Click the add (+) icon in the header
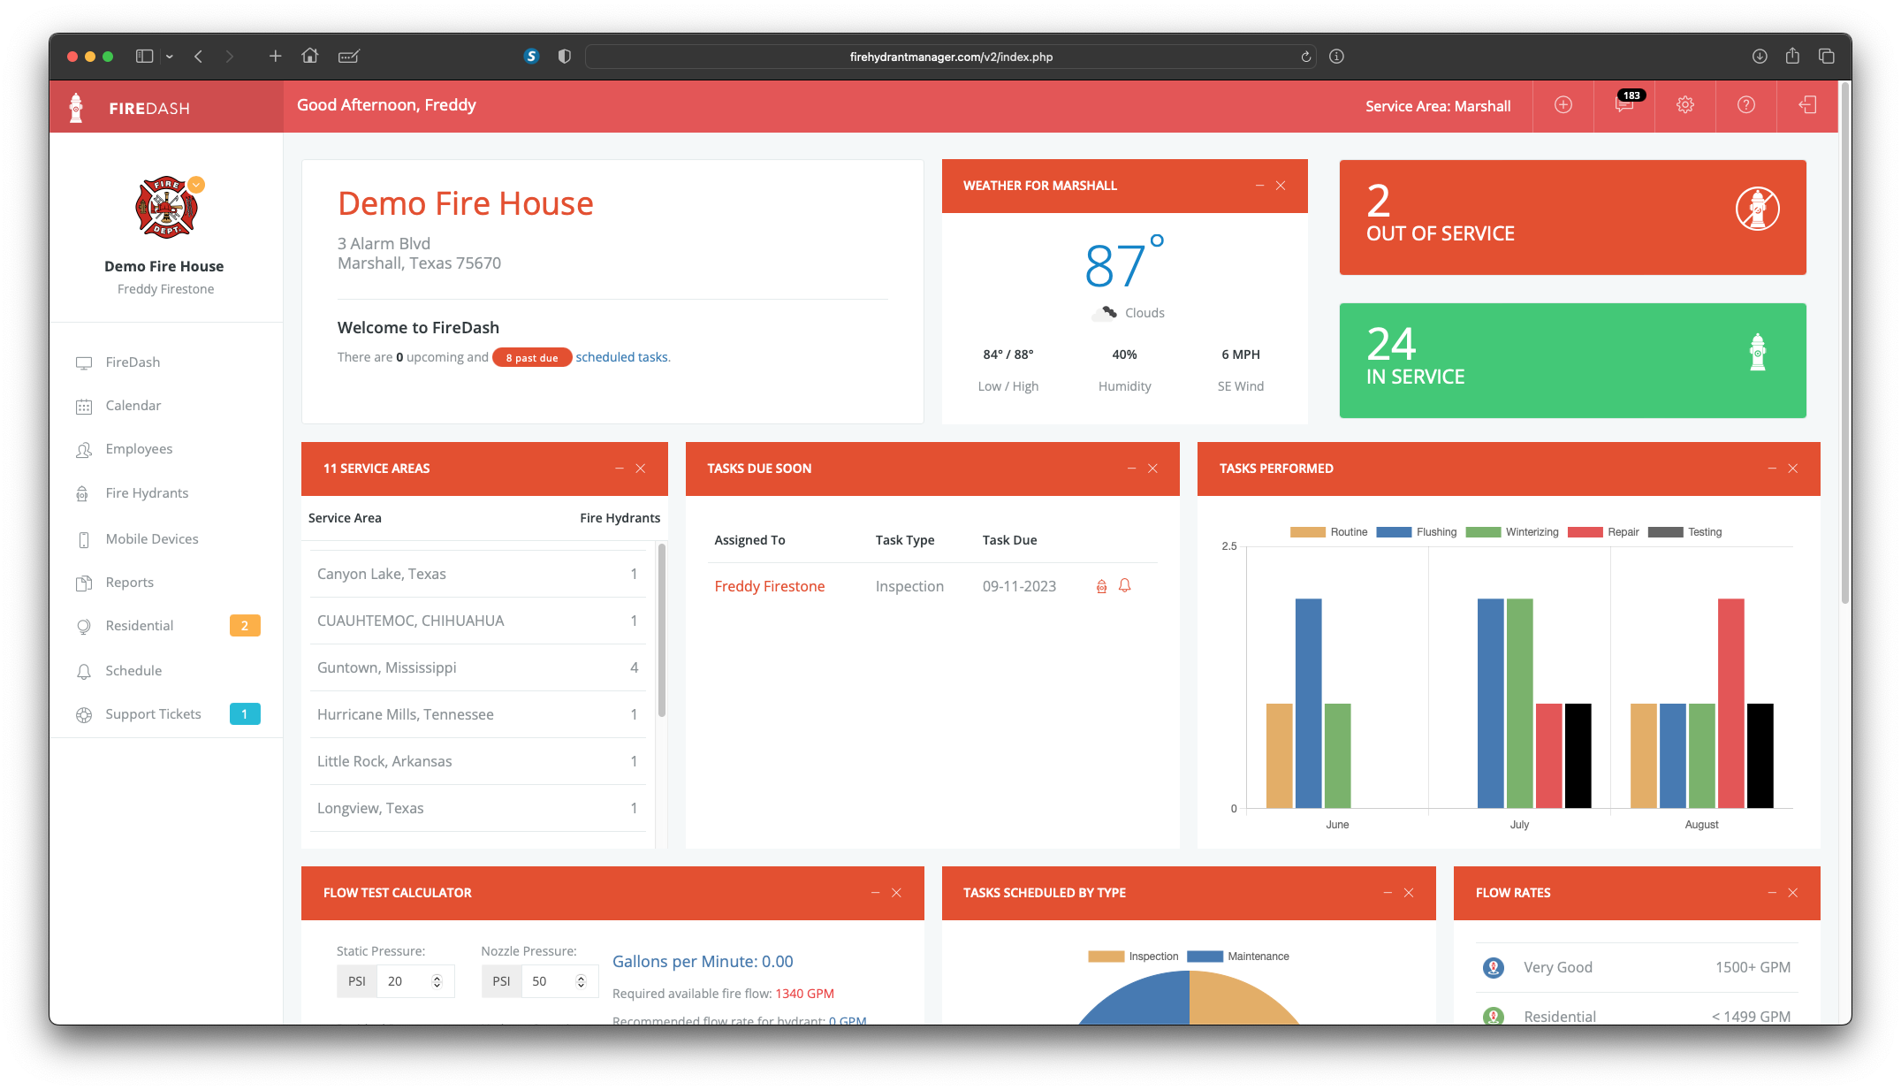The image size is (1901, 1090). (x=1563, y=105)
